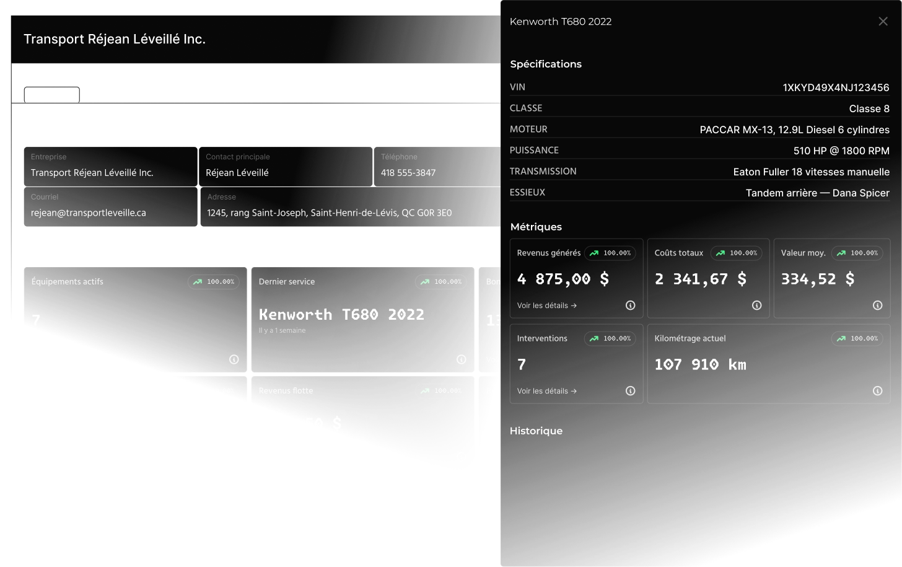
Task: Click the info icon on Interventions card
Action: click(630, 390)
